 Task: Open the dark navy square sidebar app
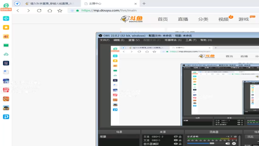click(x=6, y=63)
